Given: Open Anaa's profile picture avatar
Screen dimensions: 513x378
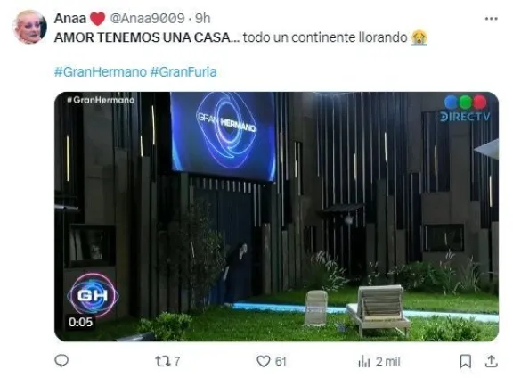Looking at the screenshot, I should coord(29,27).
